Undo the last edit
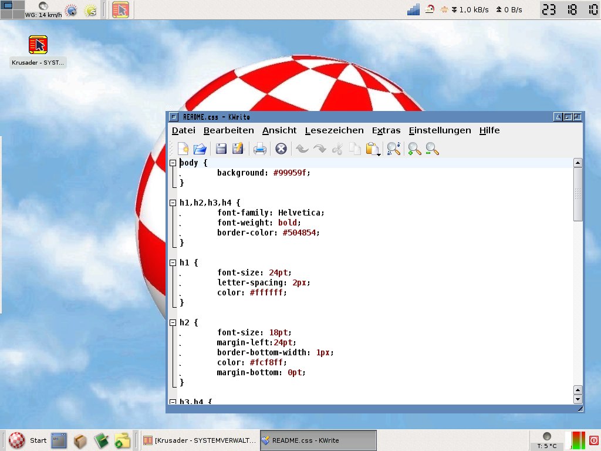The height and width of the screenshot is (451, 601). click(302, 149)
